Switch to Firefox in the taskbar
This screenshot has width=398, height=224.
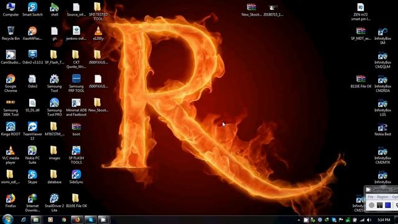tap(77, 220)
